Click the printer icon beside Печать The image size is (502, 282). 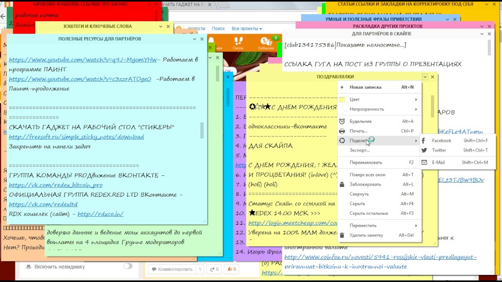[x=342, y=131]
